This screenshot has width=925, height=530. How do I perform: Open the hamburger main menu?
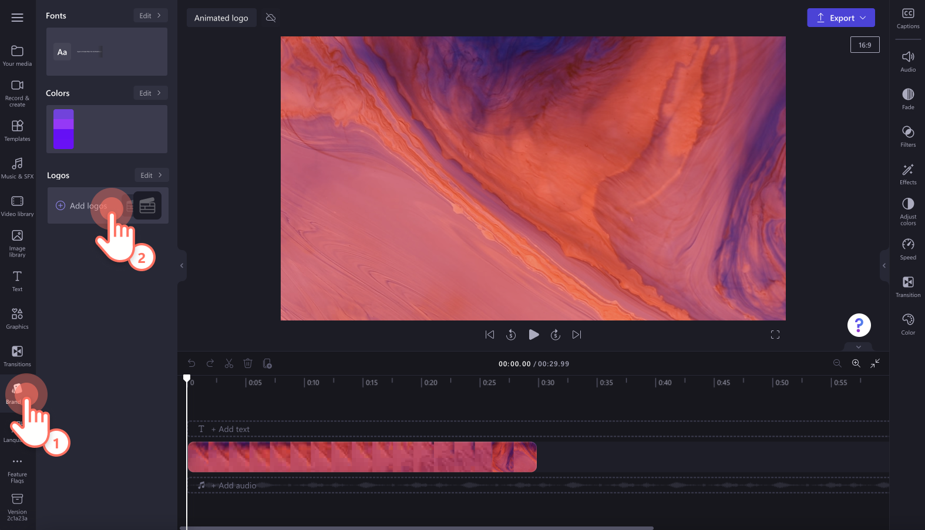pos(18,18)
